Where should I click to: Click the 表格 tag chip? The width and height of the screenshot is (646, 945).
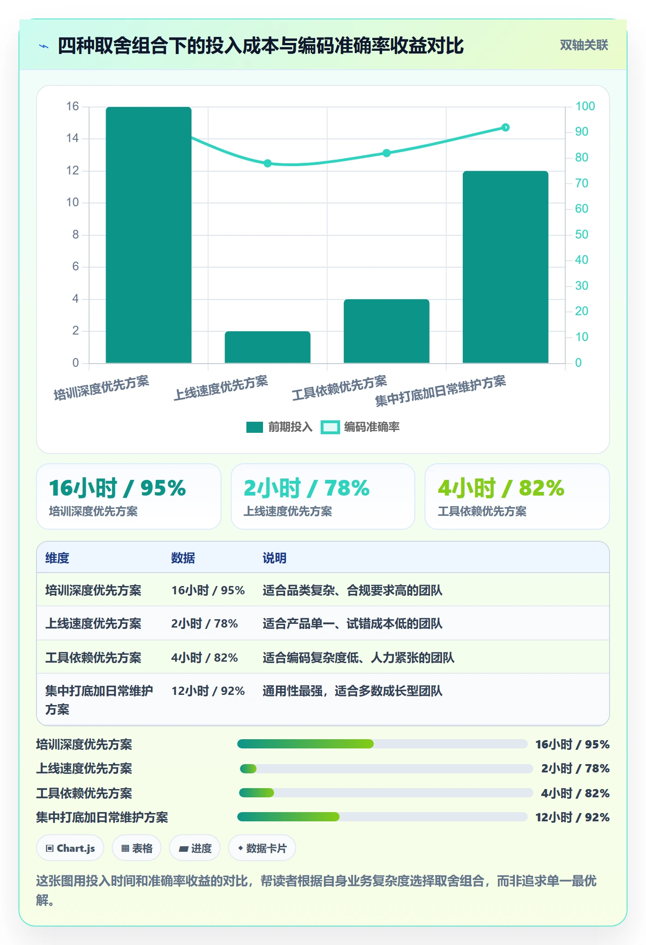[137, 848]
